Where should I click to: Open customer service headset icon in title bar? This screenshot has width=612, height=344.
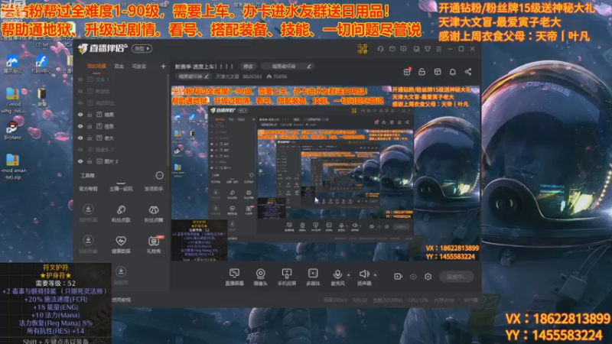[x=380, y=49]
